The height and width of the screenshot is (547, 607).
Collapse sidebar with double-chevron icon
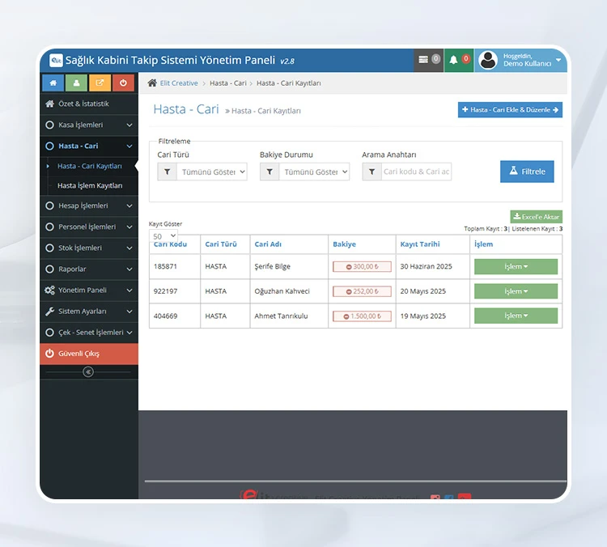[88, 372]
